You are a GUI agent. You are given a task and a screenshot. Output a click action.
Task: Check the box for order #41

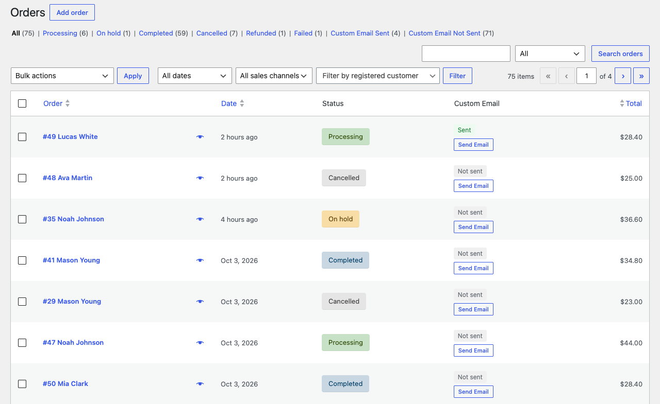(x=22, y=260)
